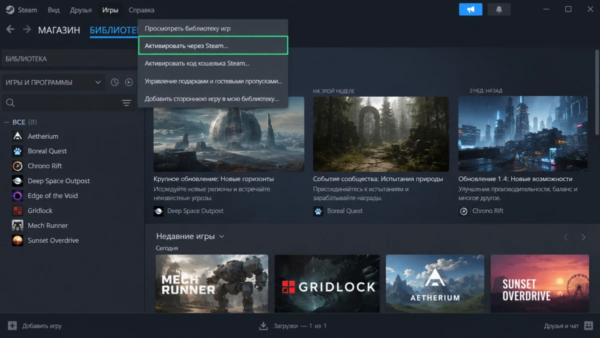The image size is (600, 338).
Task: Click the recent activity clock icon
Action: [x=114, y=82]
